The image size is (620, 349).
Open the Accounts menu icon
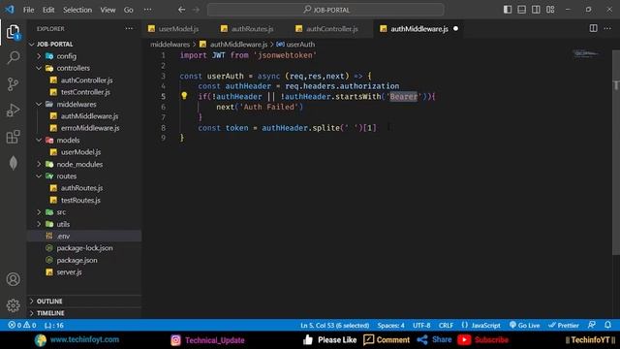coord(13,279)
